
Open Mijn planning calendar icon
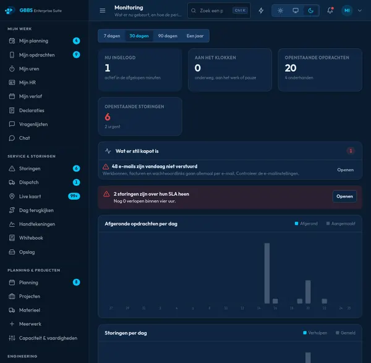(12, 41)
